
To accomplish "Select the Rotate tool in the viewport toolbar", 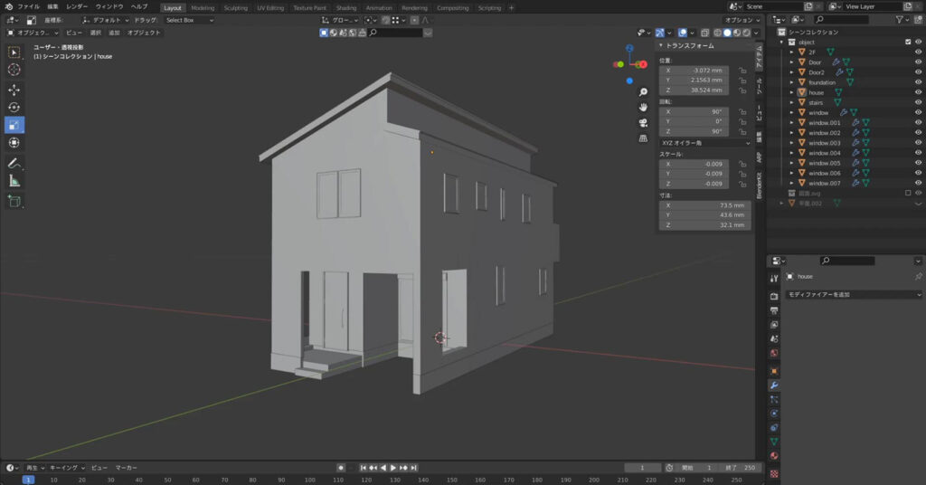I will pyautogui.click(x=14, y=107).
